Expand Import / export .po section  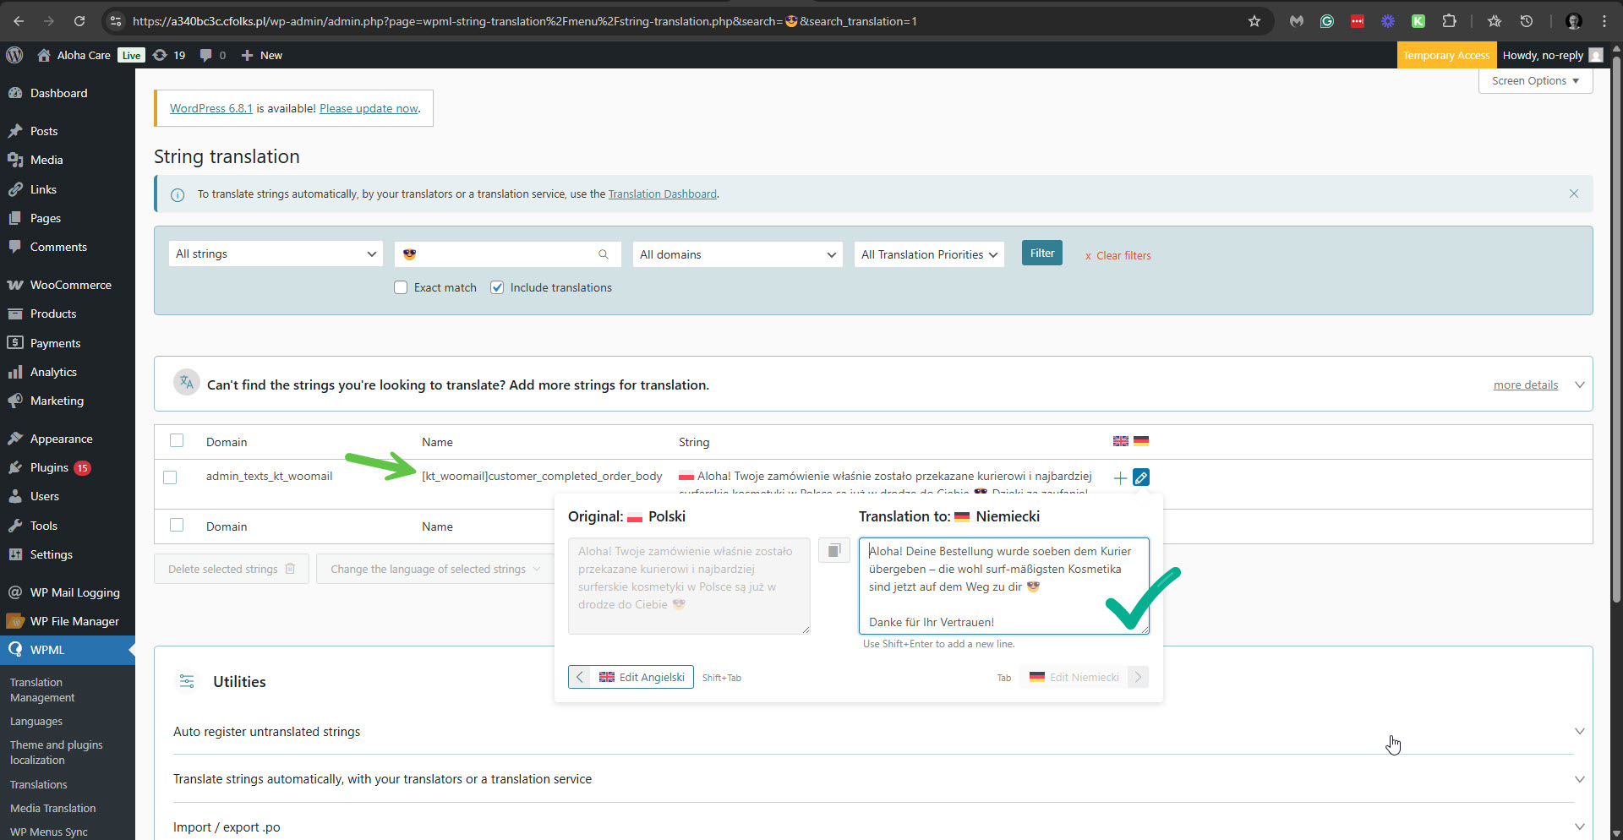(1579, 826)
